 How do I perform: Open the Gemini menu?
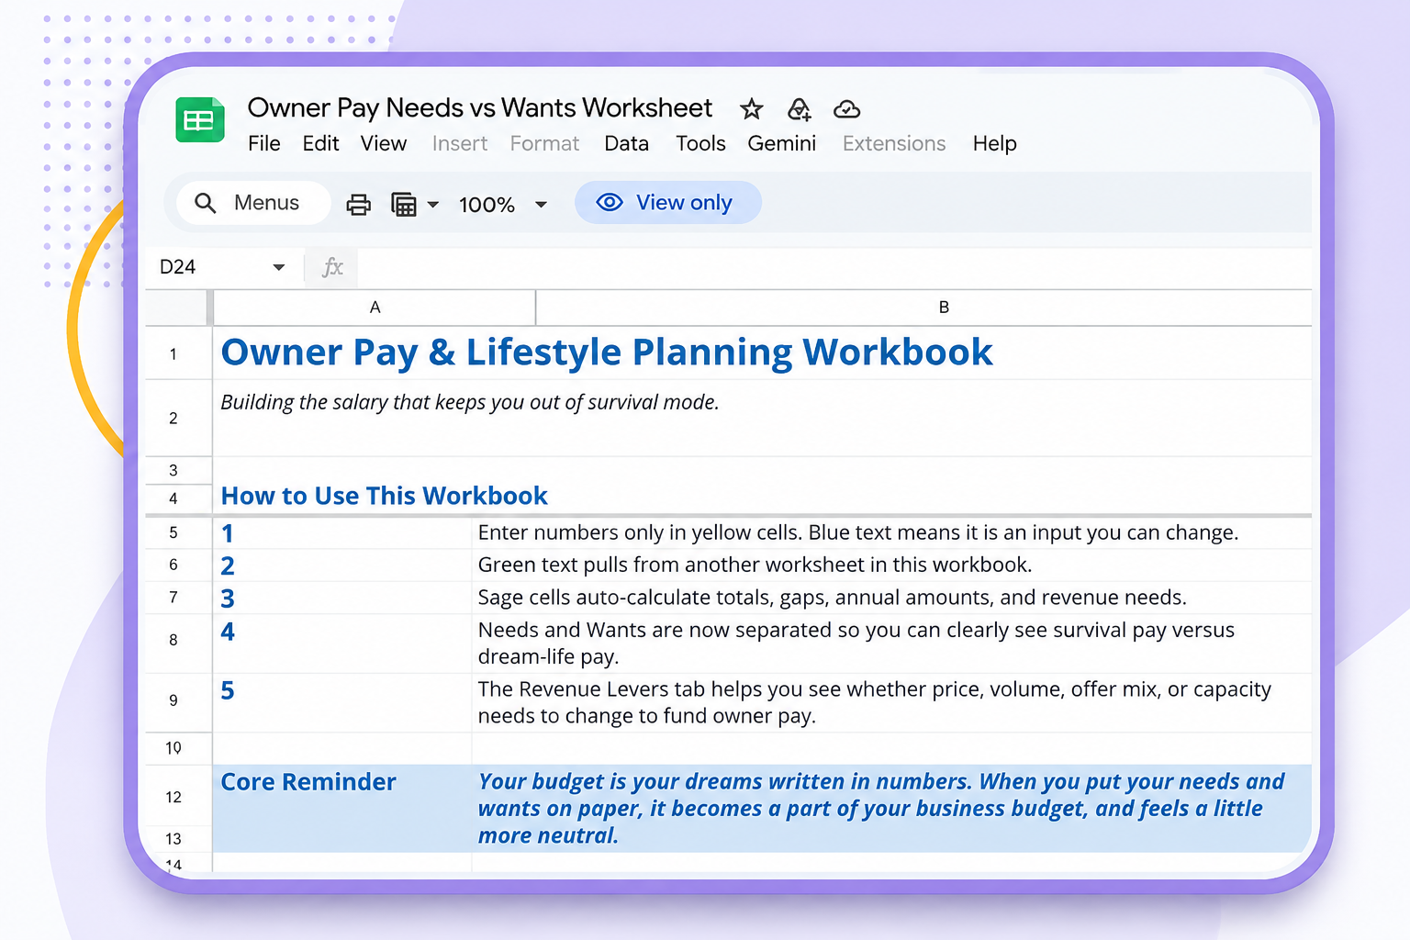tap(782, 144)
